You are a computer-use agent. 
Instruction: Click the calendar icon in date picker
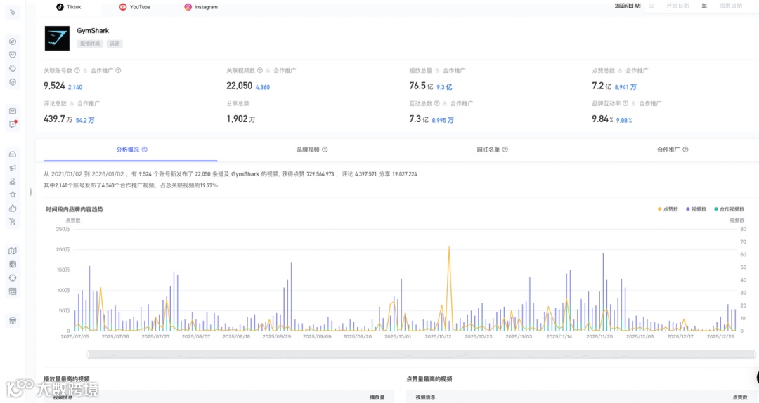click(x=651, y=6)
